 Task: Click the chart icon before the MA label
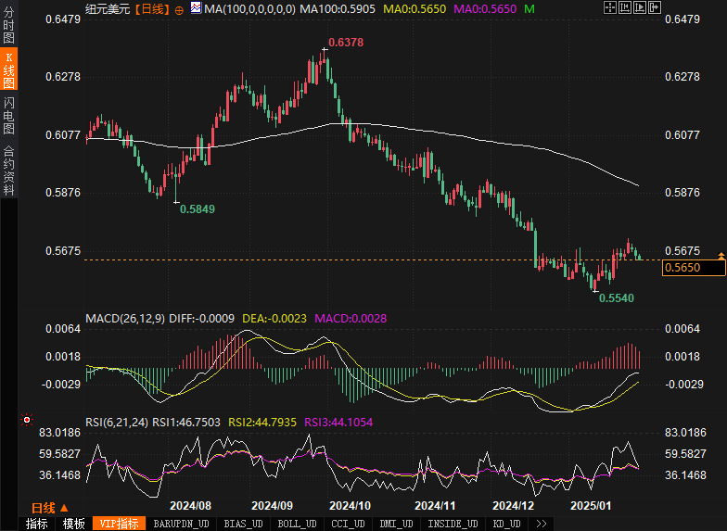(195, 8)
